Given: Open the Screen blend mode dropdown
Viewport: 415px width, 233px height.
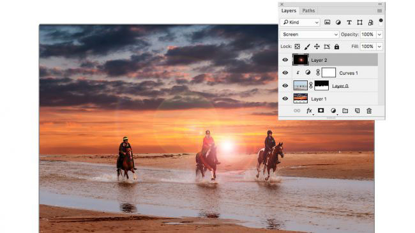Looking at the screenshot, I should pyautogui.click(x=310, y=34).
